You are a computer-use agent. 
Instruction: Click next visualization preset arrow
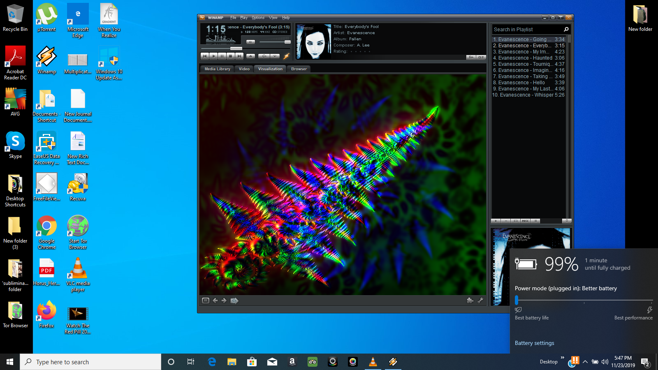click(x=224, y=301)
